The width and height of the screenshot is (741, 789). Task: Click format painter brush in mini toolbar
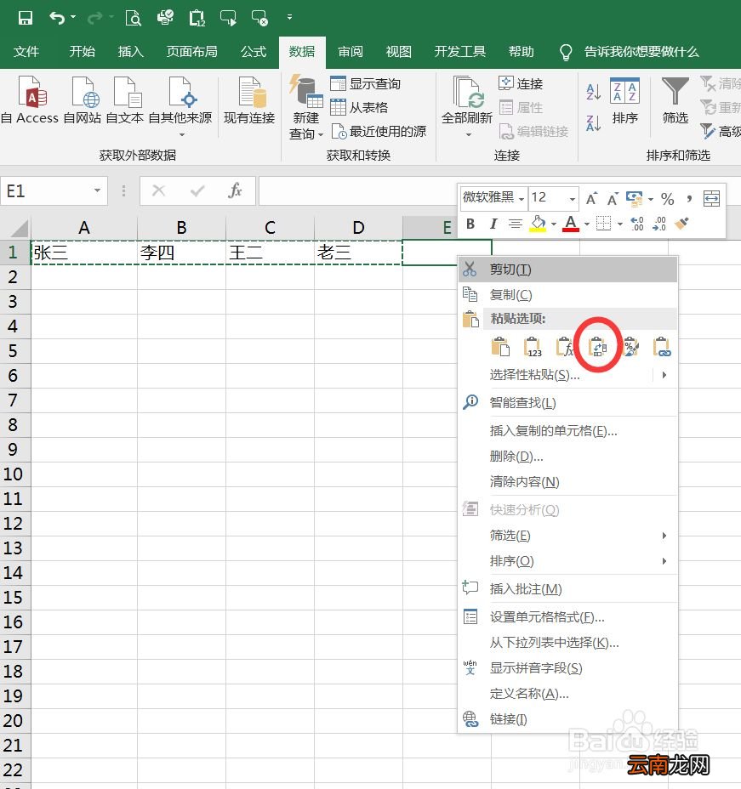click(681, 224)
